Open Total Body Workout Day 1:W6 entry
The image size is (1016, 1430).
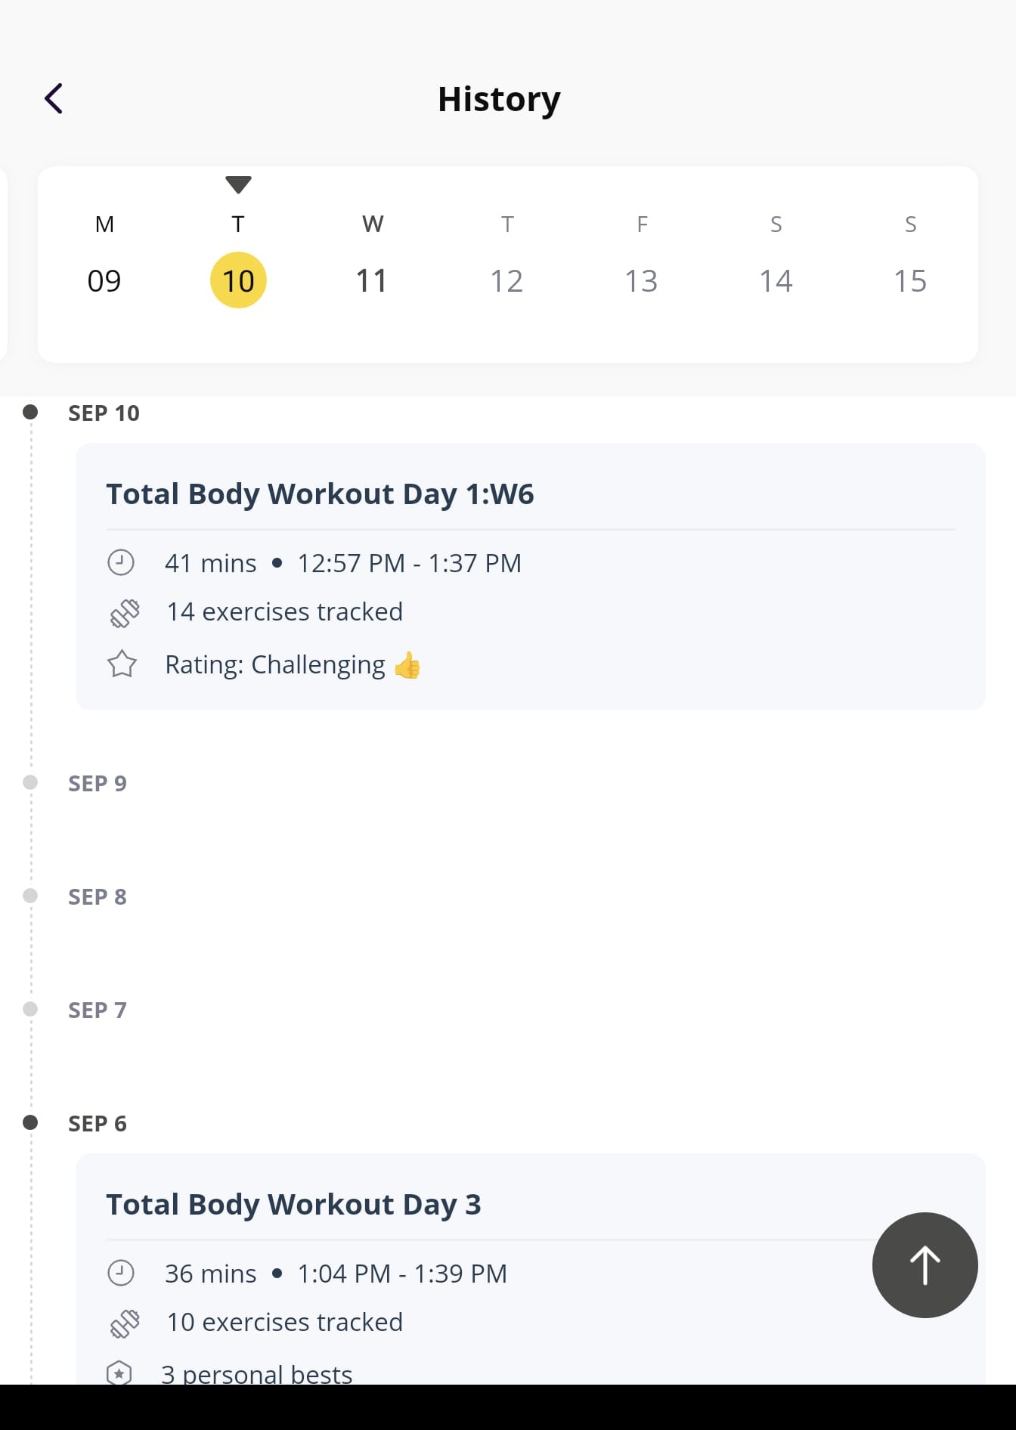tap(531, 577)
